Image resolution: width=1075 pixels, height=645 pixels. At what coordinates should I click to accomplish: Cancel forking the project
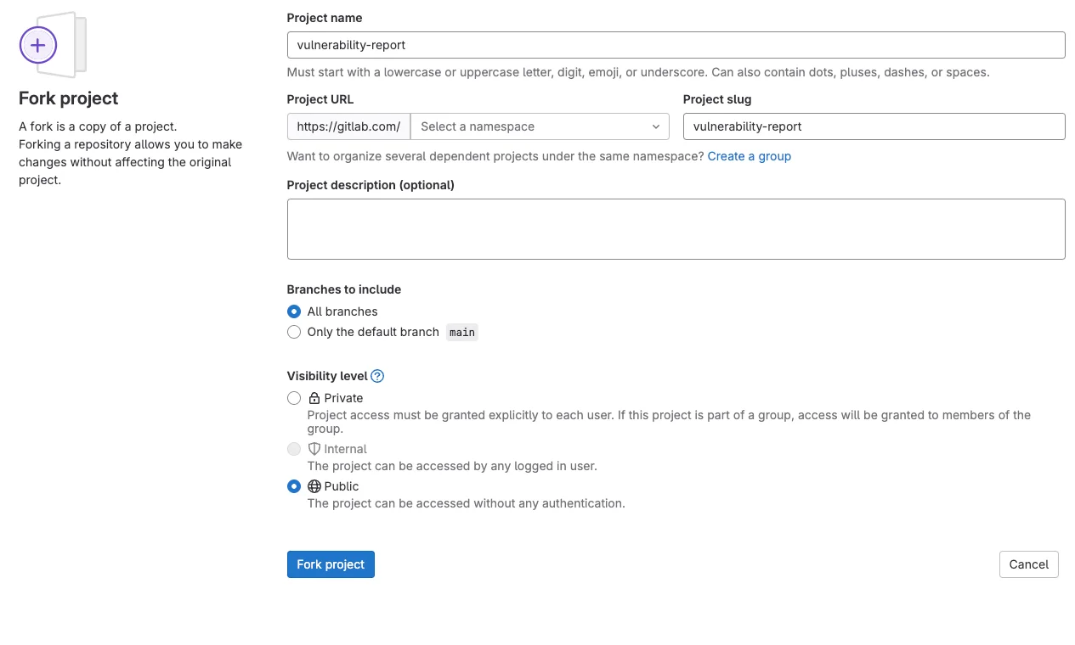(x=1028, y=564)
